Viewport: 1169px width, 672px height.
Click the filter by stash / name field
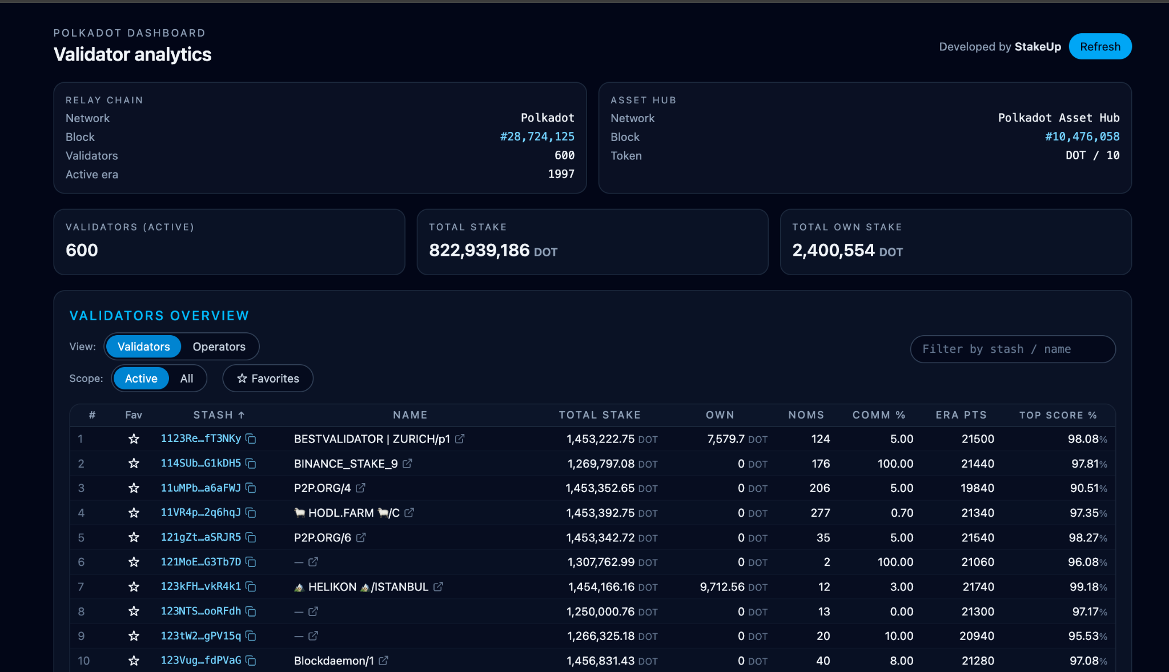[x=1012, y=349]
